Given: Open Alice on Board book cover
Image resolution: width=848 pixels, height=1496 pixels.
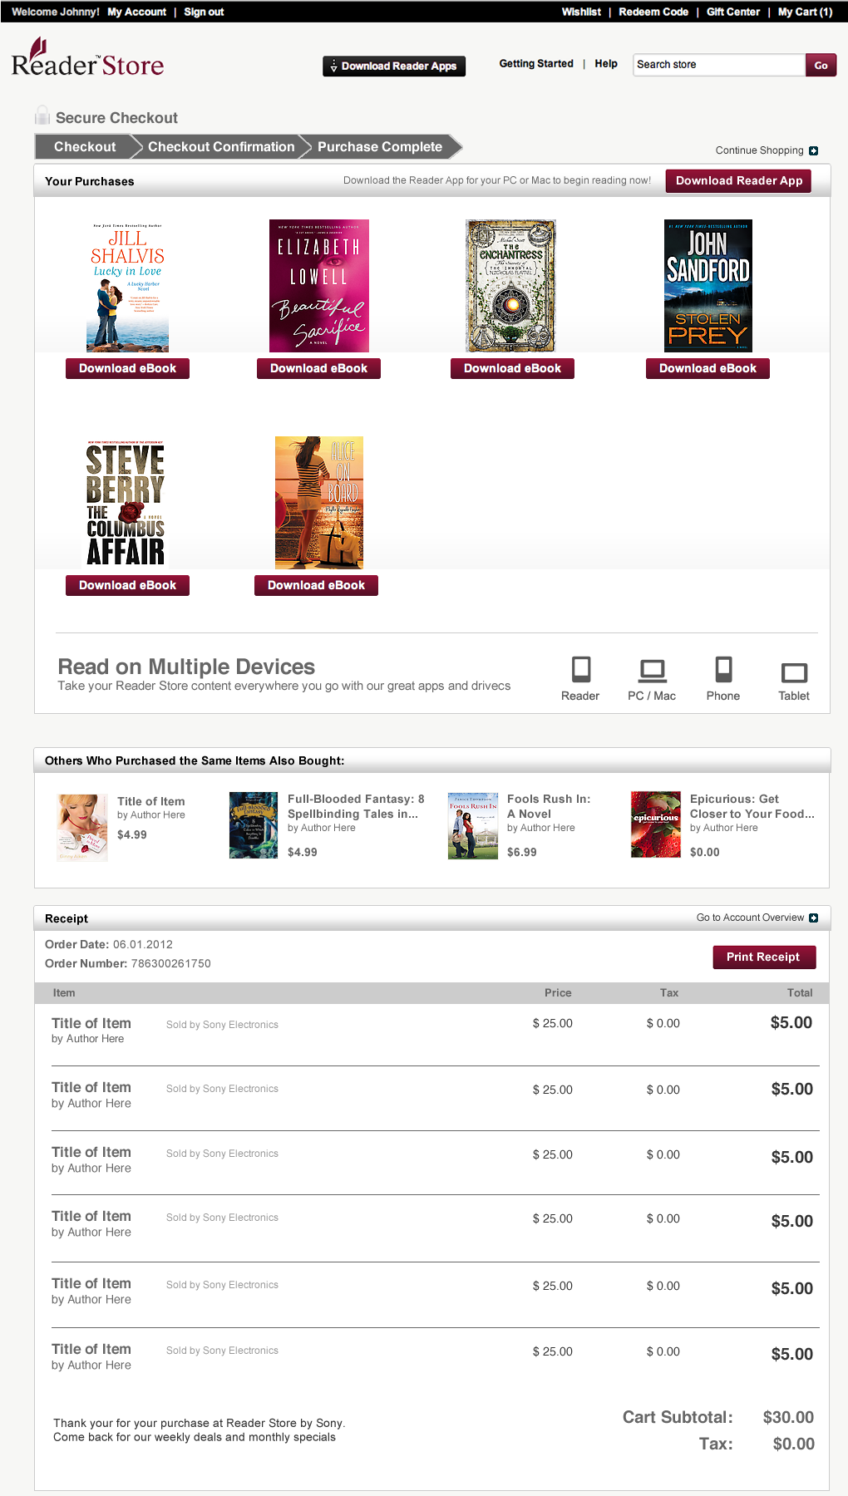Looking at the screenshot, I should [319, 503].
